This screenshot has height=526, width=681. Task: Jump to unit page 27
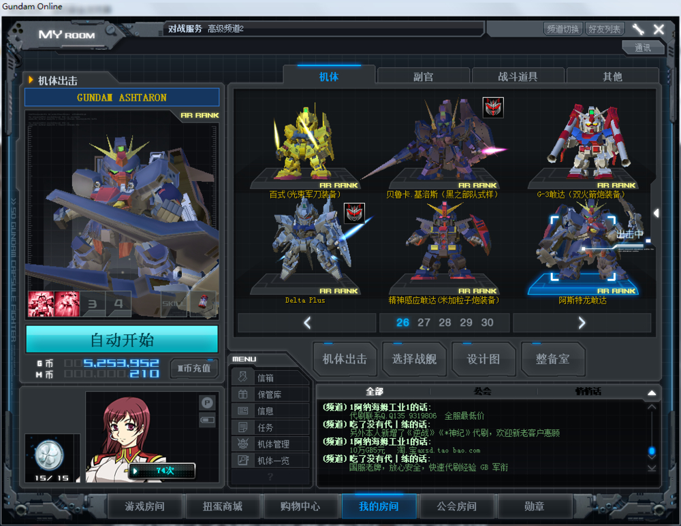tap(424, 323)
